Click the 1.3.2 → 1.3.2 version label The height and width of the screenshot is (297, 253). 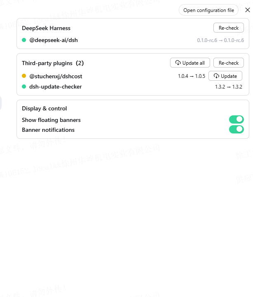tap(229, 87)
